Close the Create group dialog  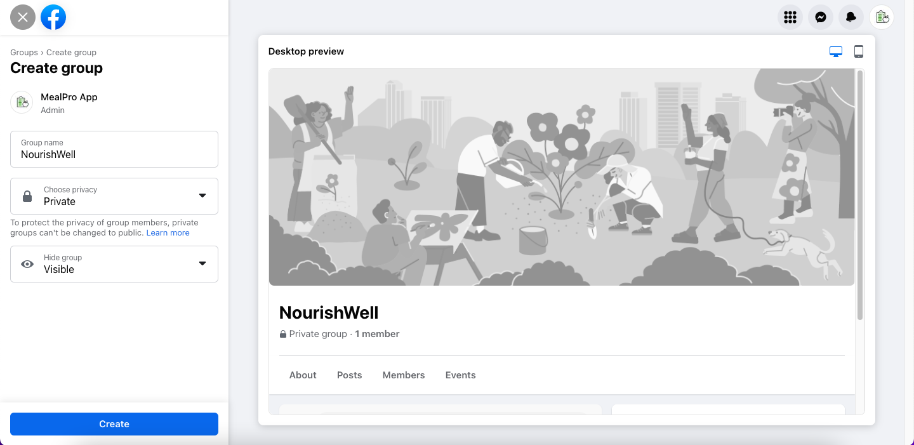23,17
